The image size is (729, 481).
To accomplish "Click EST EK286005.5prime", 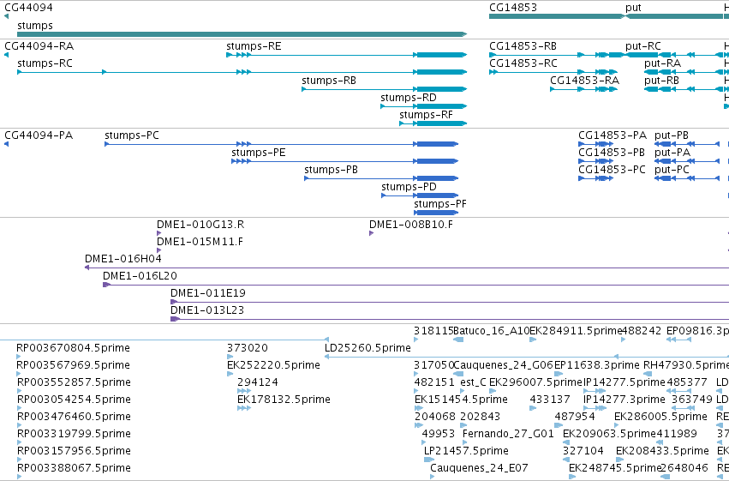I will 660,418.
